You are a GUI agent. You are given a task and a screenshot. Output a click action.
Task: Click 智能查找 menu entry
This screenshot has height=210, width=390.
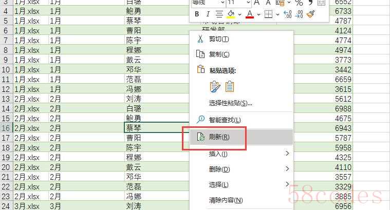(225, 120)
